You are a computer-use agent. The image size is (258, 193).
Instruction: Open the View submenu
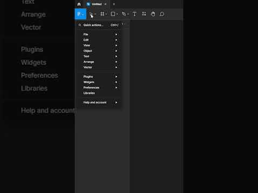99,46
